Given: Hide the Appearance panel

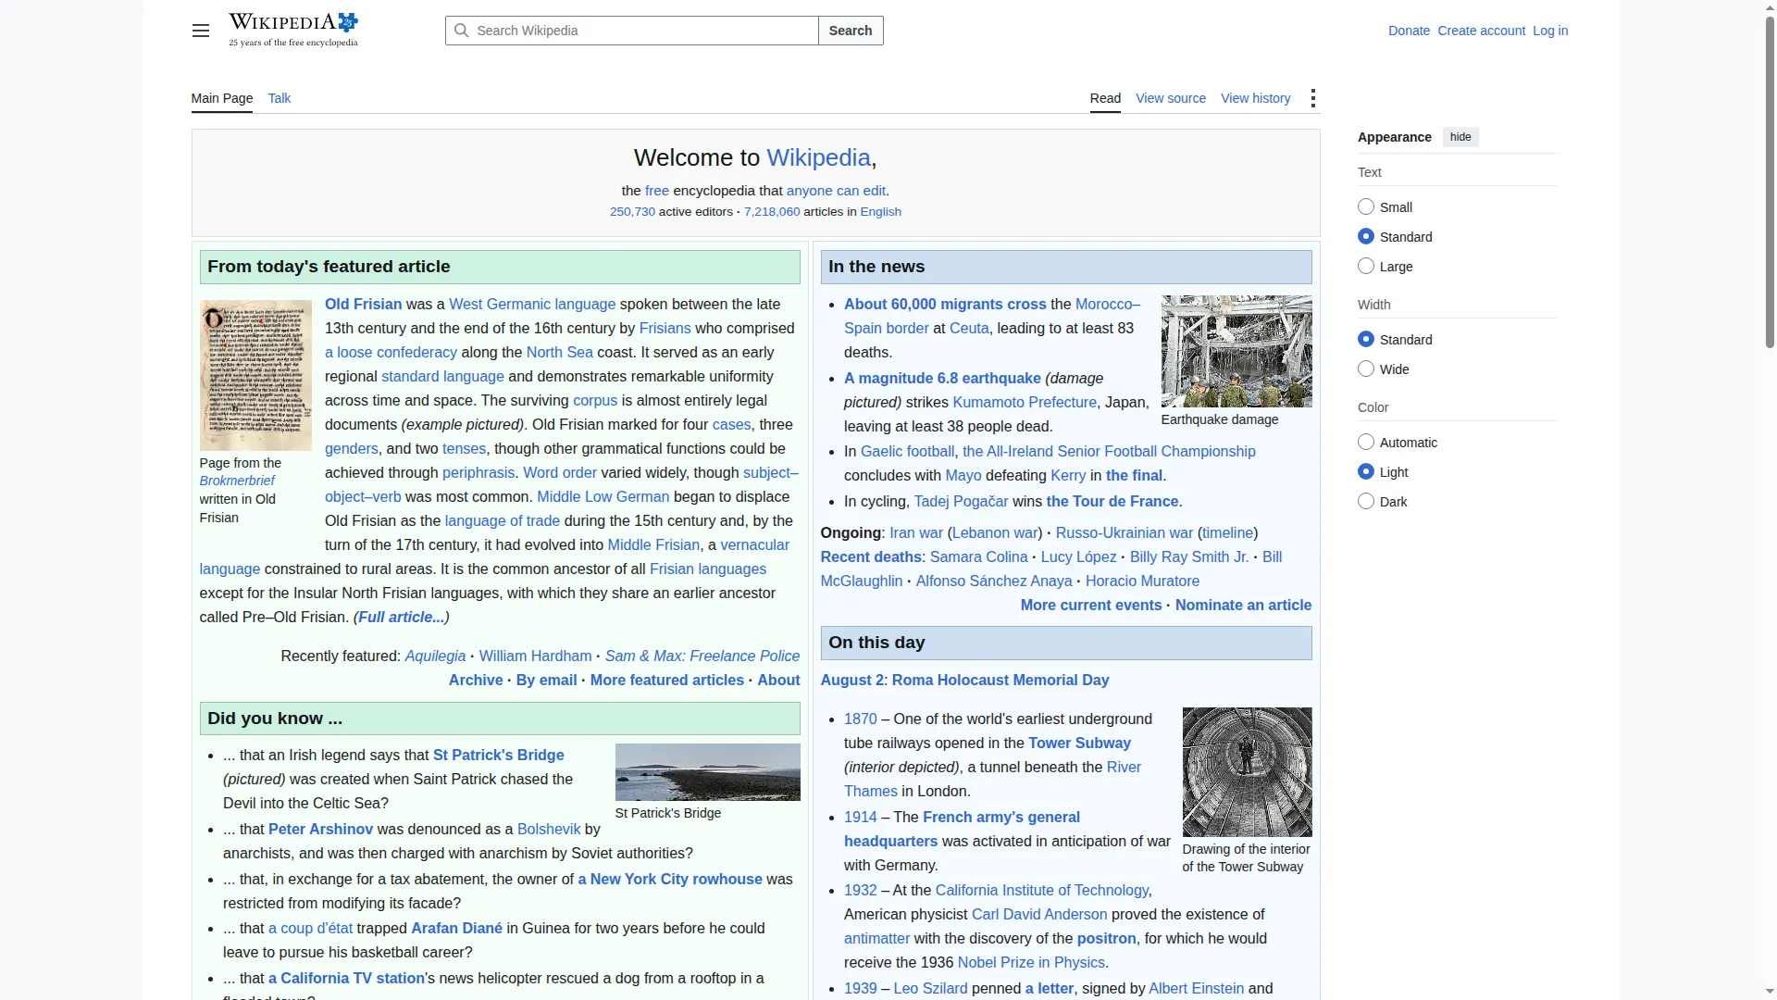Looking at the screenshot, I should click(x=1460, y=137).
